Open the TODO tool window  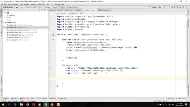click(x=22, y=99)
